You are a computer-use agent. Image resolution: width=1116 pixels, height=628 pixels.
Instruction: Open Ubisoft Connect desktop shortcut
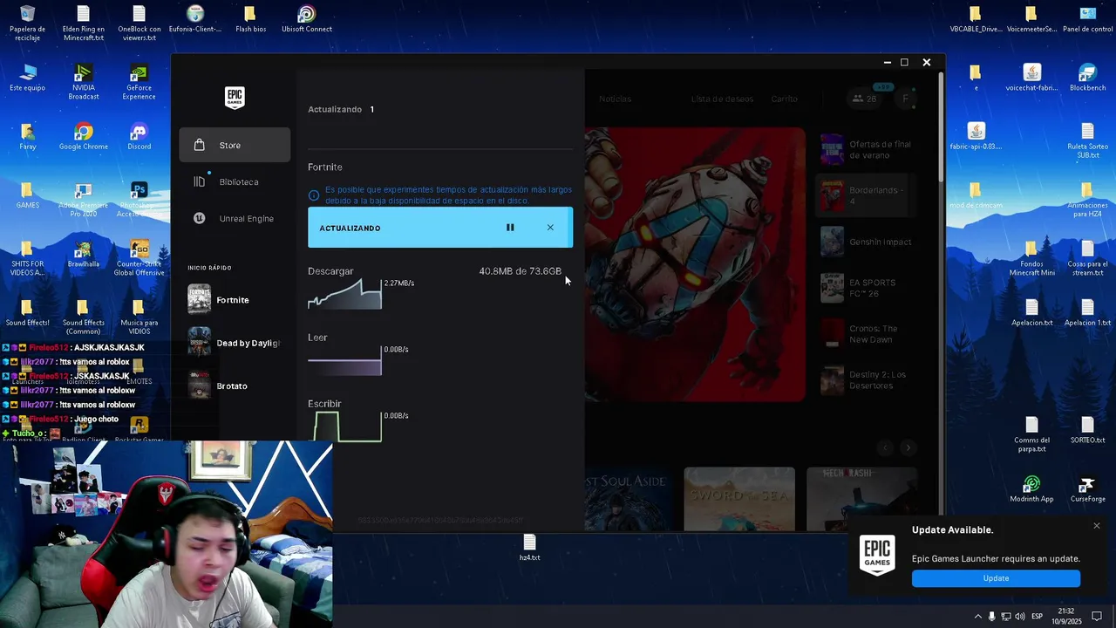tap(306, 19)
